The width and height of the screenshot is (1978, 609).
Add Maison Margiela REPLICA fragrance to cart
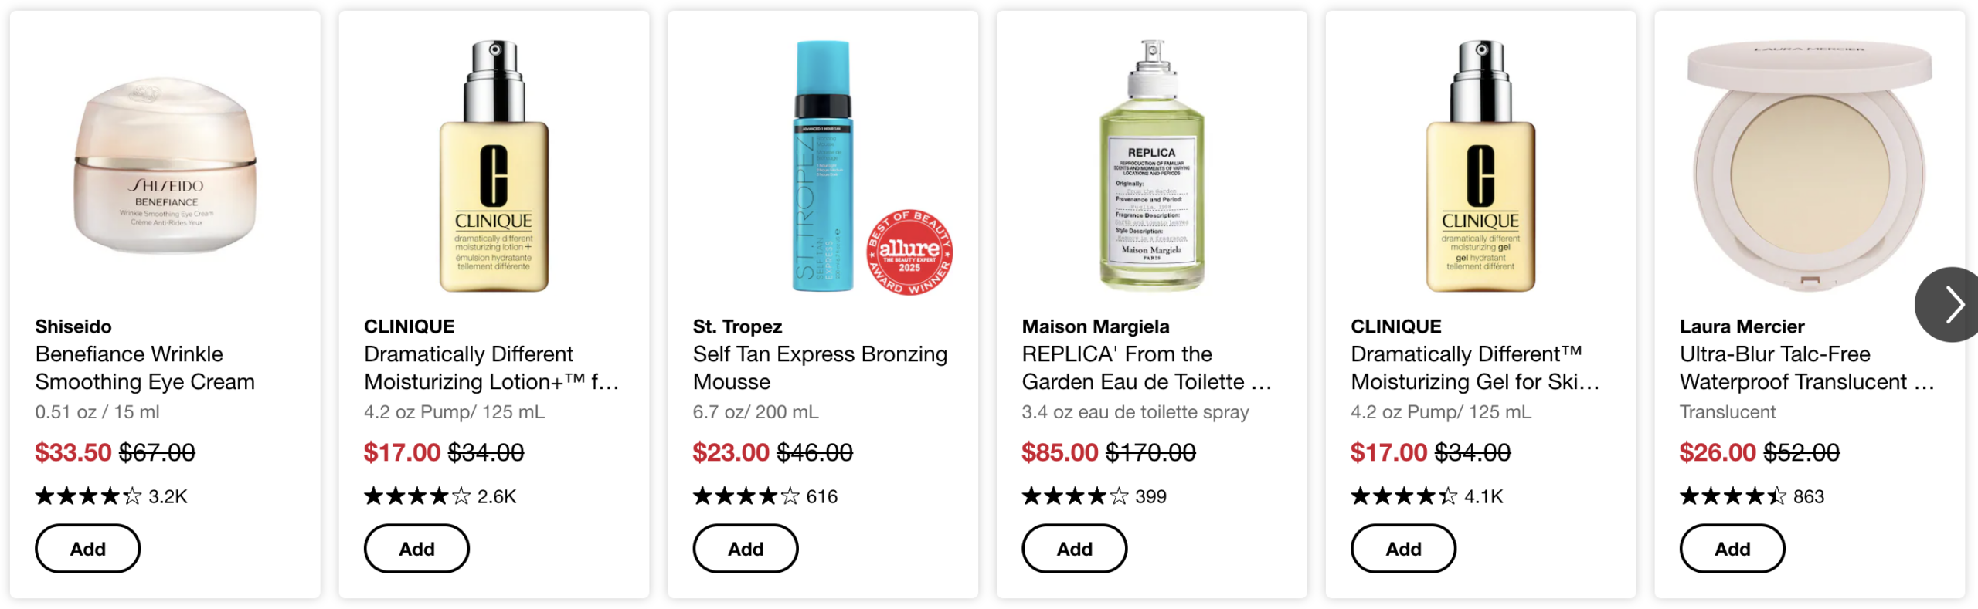(x=1074, y=549)
